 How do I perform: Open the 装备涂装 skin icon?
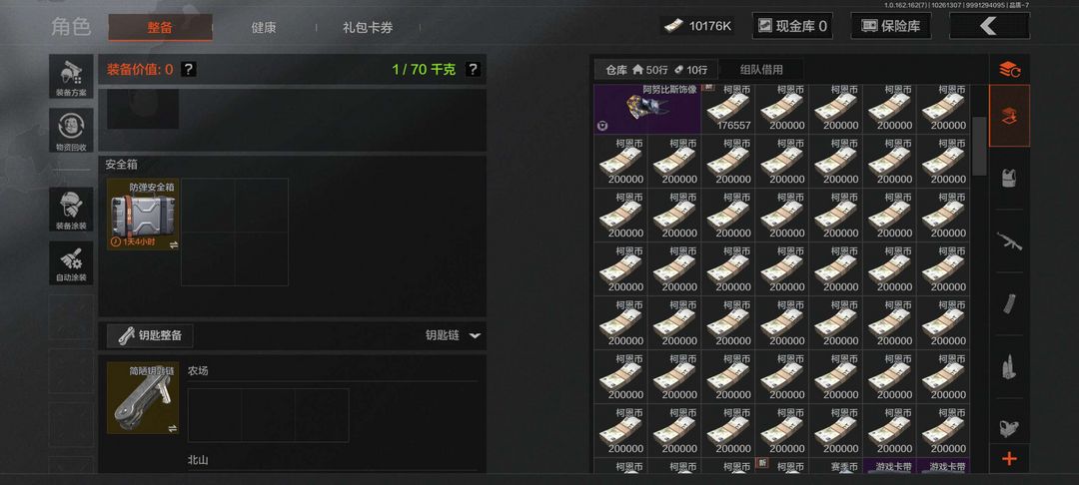[71, 209]
